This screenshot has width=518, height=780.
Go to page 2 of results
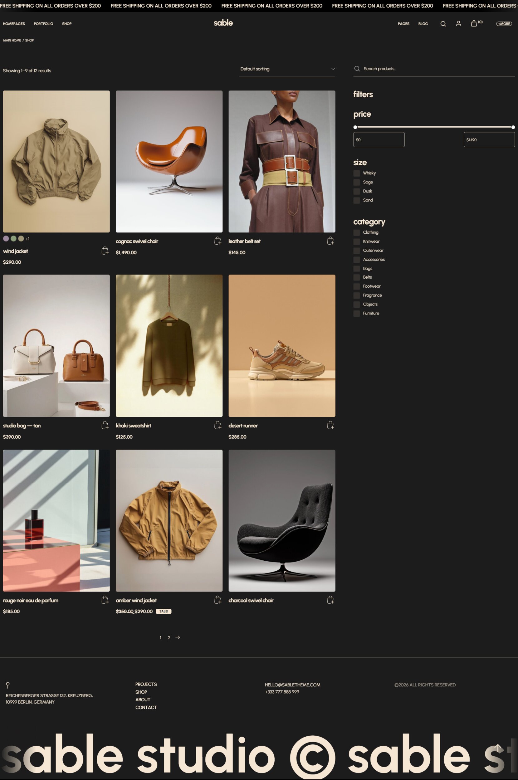[x=169, y=638]
